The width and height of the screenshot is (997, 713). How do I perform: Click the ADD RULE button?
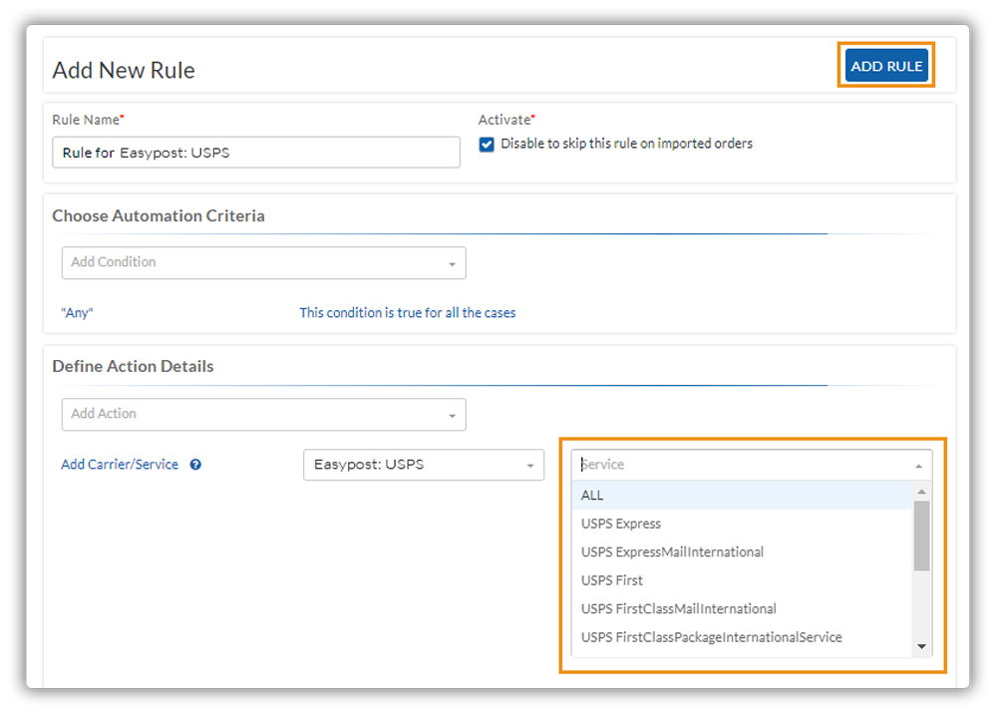(x=886, y=66)
